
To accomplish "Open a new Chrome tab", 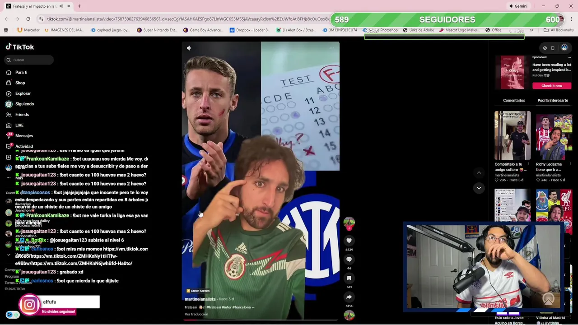I will (x=79, y=6).
